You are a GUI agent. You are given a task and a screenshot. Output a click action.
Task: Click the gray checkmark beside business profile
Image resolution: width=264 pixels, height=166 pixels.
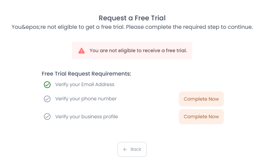click(47, 117)
